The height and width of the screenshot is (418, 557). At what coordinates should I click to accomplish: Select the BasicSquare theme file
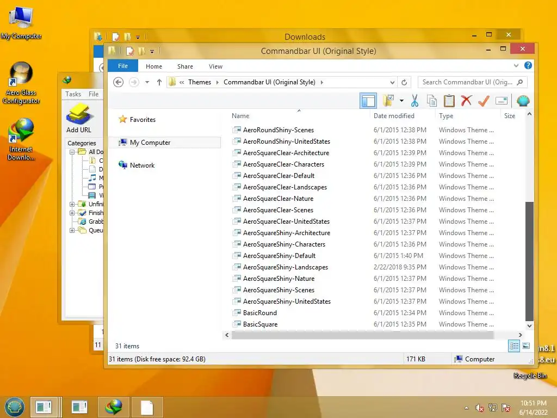(260, 324)
